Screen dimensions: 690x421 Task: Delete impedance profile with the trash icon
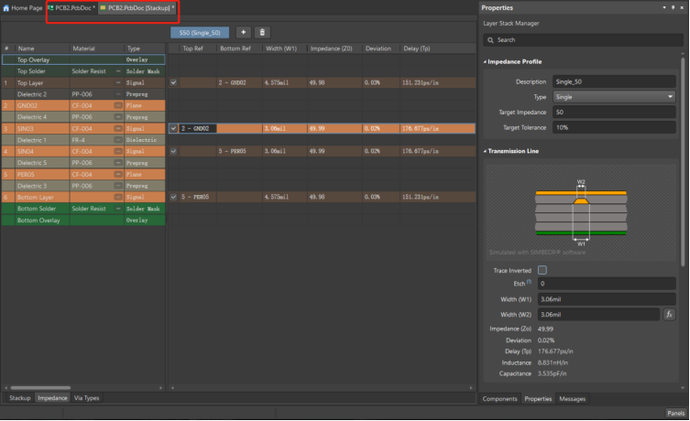262,32
